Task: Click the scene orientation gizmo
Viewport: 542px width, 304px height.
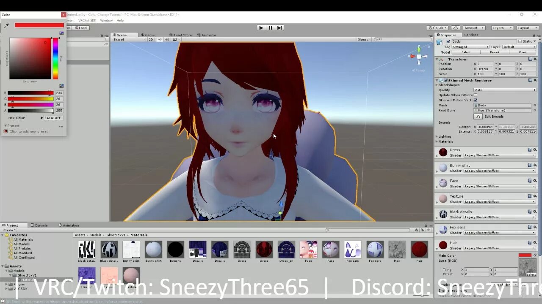Action: pyautogui.click(x=418, y=57)
